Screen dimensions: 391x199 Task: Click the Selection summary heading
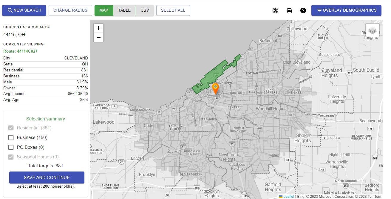(x=46, y=119)
